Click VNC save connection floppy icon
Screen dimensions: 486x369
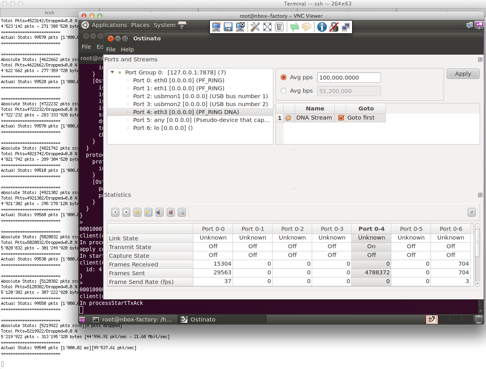point(228,27)
